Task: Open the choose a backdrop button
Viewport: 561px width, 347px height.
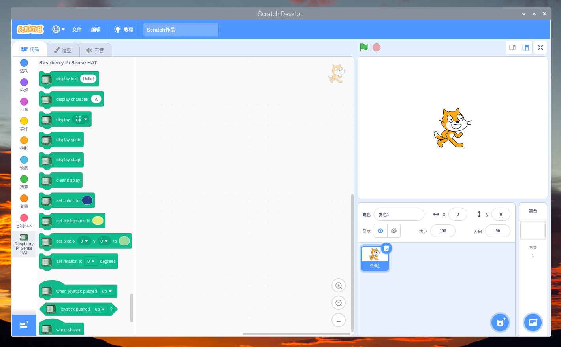Action: click(x=533, y=322)
